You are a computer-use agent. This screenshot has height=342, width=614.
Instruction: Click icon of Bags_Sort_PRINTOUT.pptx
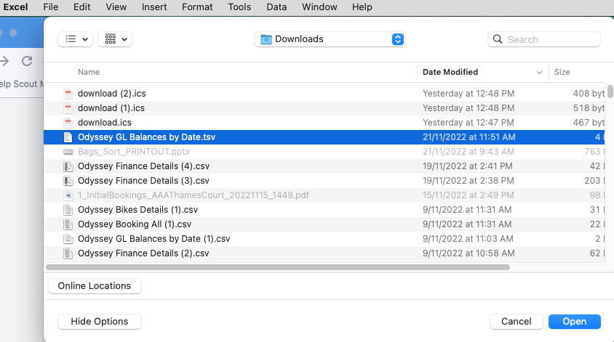pos(68,152)
